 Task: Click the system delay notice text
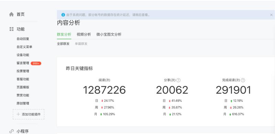[x=108, y=15]
